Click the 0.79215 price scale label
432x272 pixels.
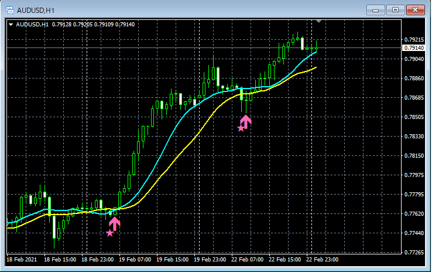coord(414,39)
